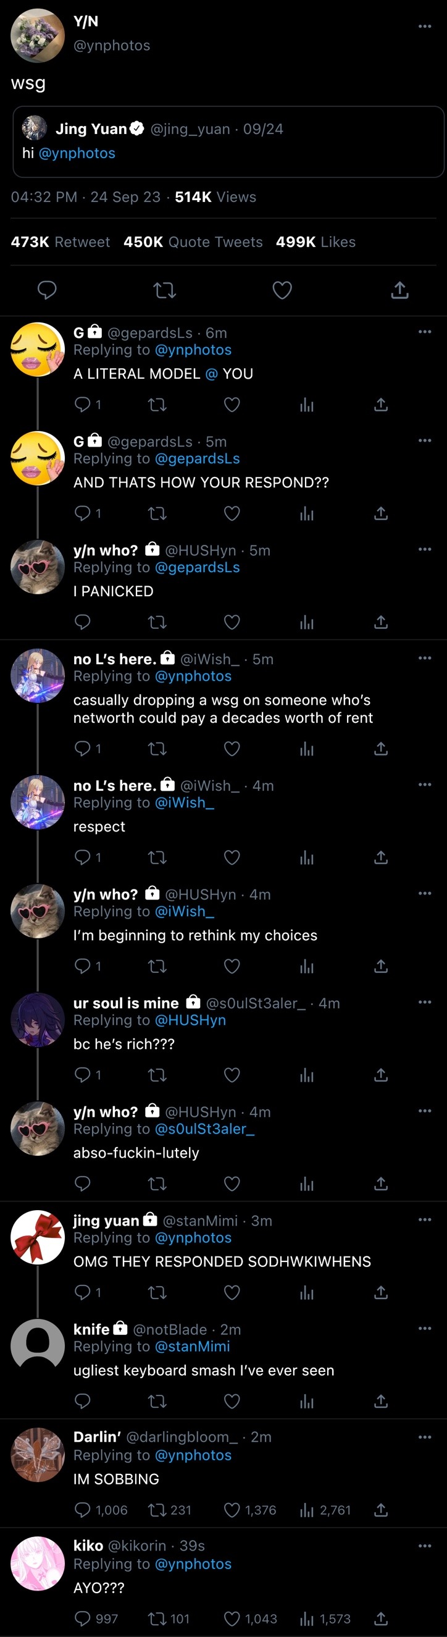Open @s0ulSt3aler_ link in reply header
This screenshot has width=447, height=1637.
coord(204,1129)
